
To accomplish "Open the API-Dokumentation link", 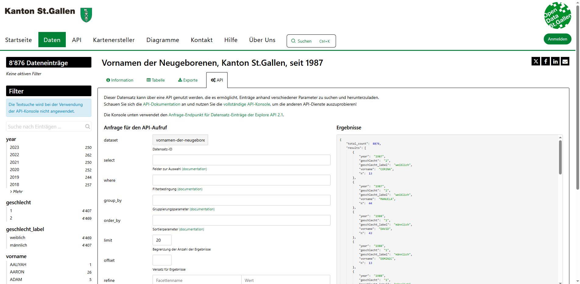I will pos(161,104).
